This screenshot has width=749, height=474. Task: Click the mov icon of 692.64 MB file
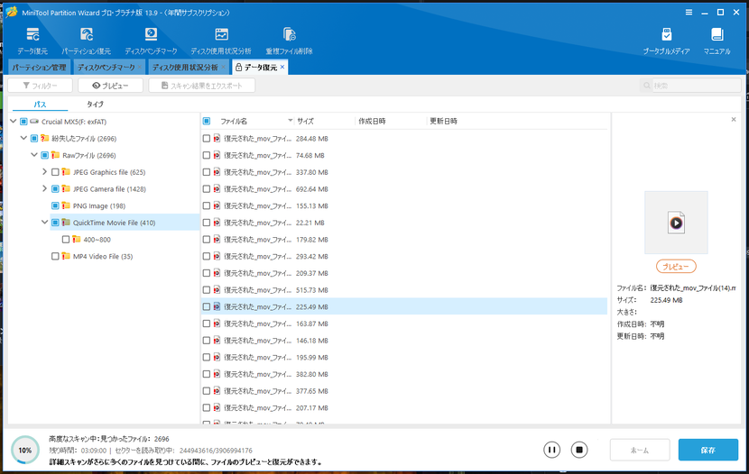(217, 189)
